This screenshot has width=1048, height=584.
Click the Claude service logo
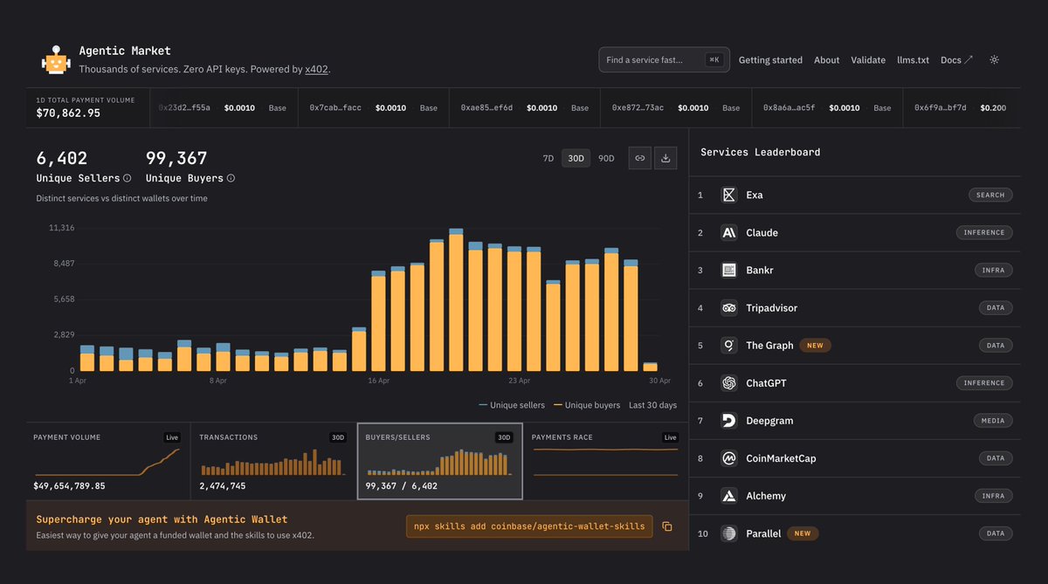point(729,232)
